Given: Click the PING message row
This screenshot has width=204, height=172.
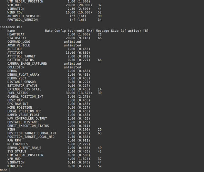Looking at the screenshot, I should point(54,130).
